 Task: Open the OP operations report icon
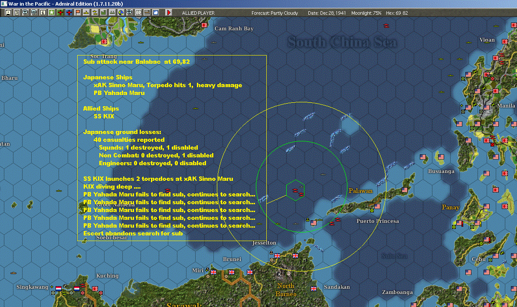[138, 13]
